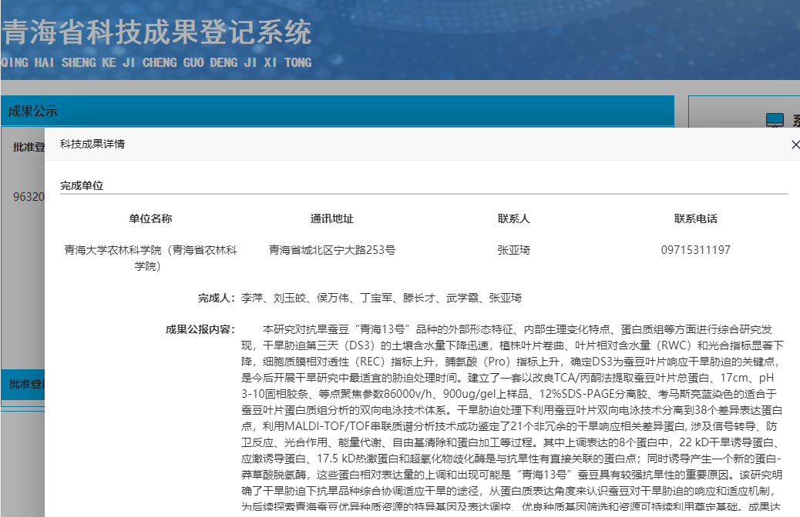Select the 完成单位 section heading
Screen dimensions: 800x517
(82, 185)
